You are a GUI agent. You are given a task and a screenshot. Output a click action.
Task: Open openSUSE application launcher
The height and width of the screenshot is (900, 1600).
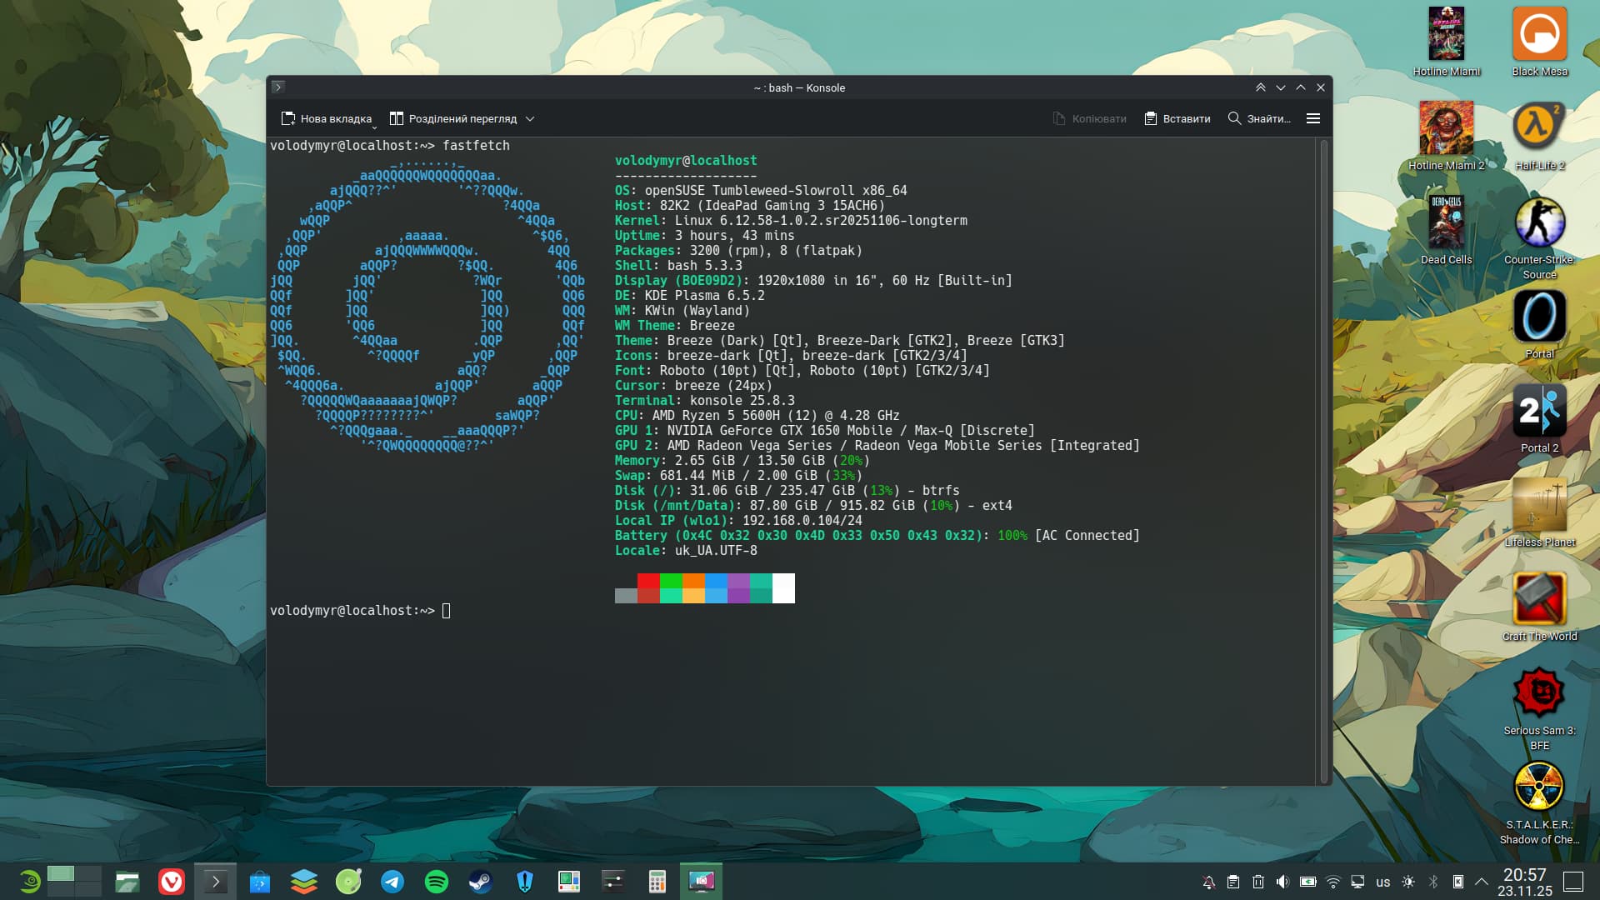(30, 882)
